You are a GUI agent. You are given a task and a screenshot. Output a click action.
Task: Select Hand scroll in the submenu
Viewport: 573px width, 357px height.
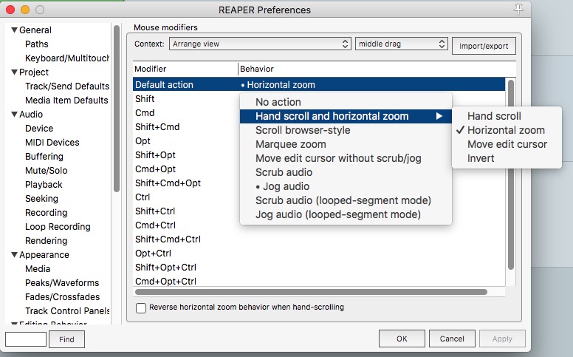coord(507,116)
